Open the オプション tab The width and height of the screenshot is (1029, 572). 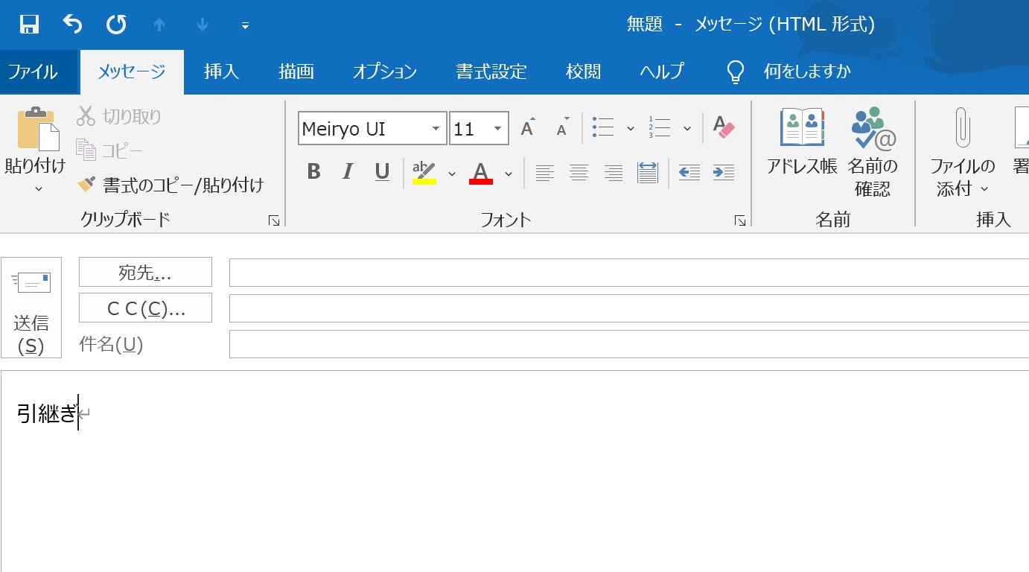pyautogui.click(x=385, y=72)
